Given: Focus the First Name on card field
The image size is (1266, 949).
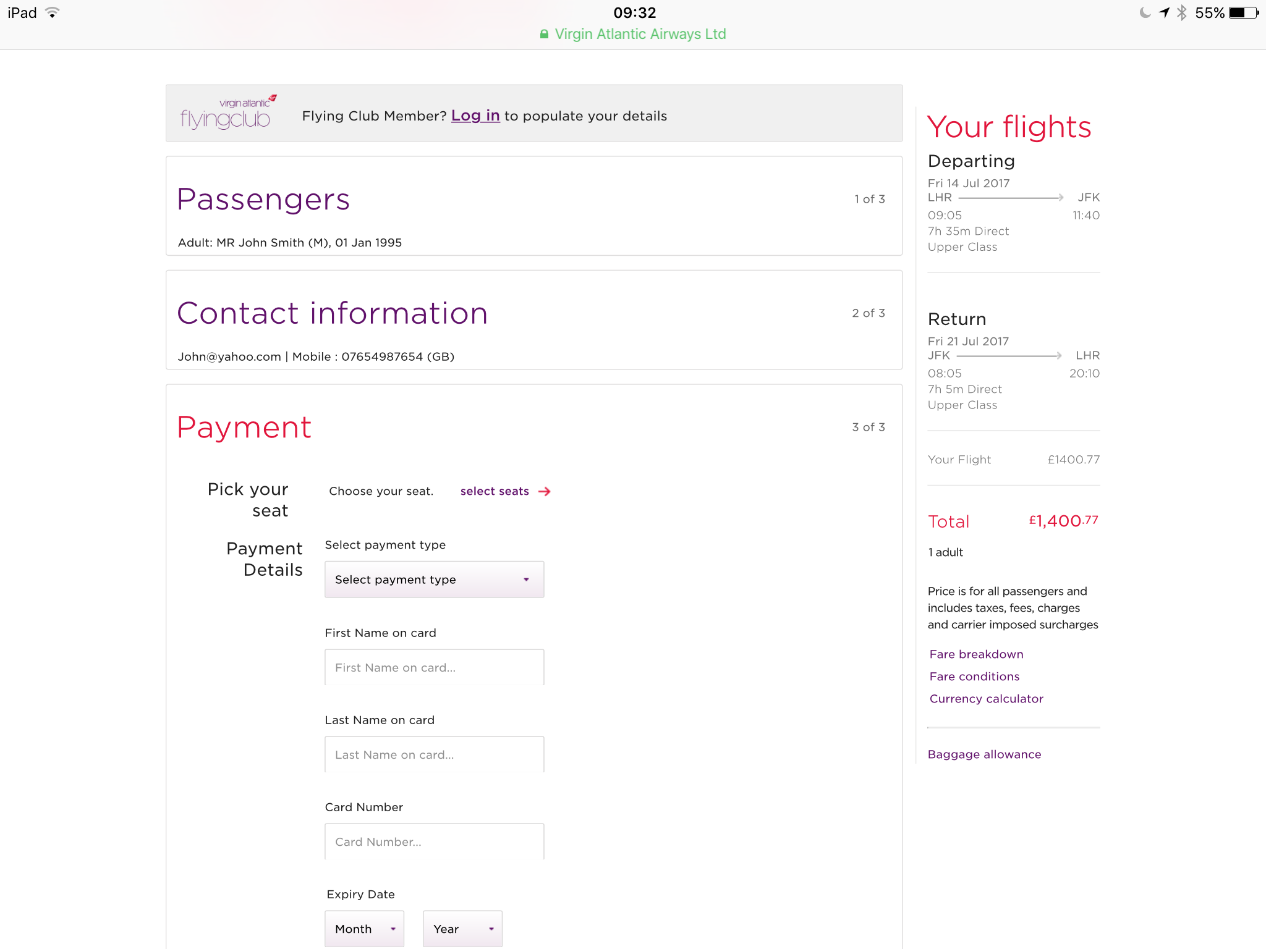Looking at the screenshot, I should tap(434, 667).
